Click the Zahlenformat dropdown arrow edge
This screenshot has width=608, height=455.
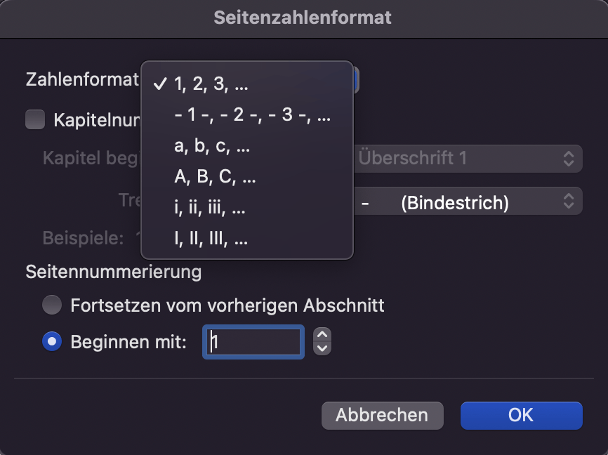click(x=356, y=79)
